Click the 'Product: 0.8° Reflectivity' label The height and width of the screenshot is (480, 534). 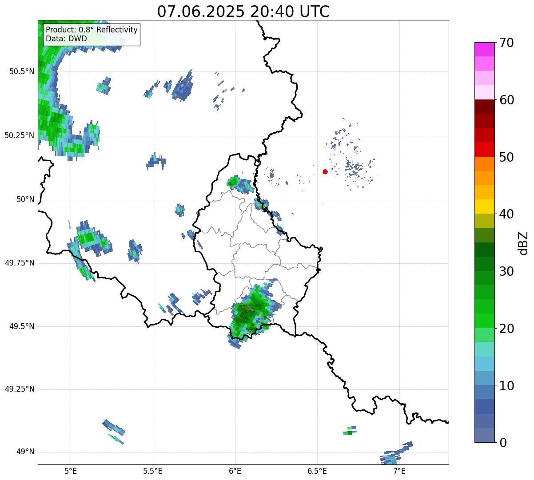coord(92,30)
